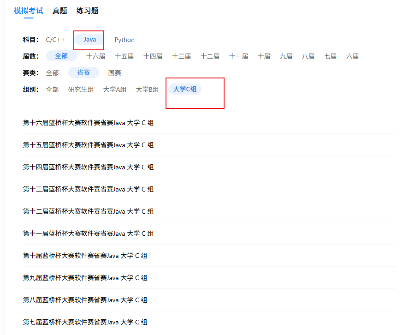Open 第十届蓝桥杯大赛软件赛省赛Java 大学 C 组
Screen dimensions: 409x335
click(x=85, y=256)
